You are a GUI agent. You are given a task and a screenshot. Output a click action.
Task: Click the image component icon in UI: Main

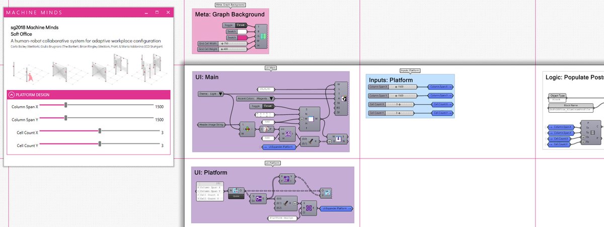288,134
